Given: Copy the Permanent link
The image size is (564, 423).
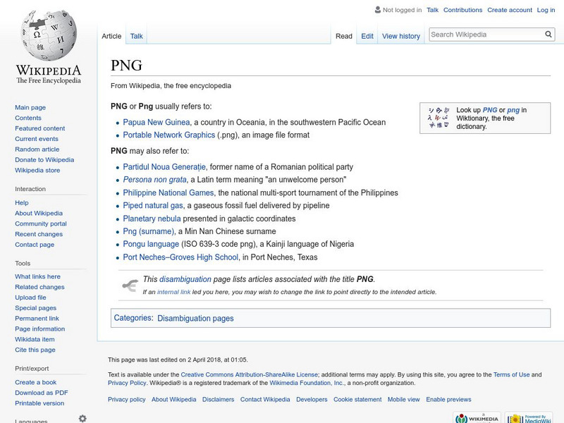Looking at the screenshot, I should coord(37,318).
